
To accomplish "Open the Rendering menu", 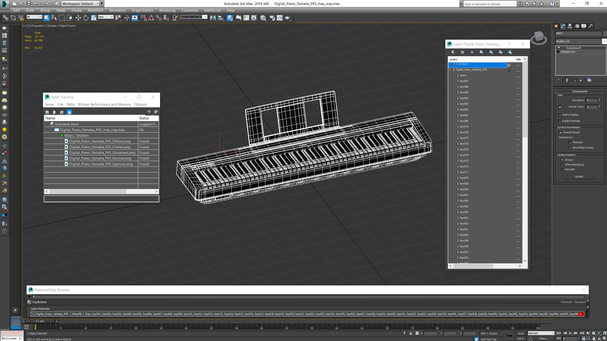I will (x=167, y=10).
